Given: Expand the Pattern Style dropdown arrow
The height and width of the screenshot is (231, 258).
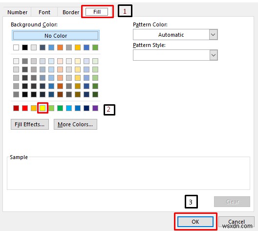Looking at the screenshot, I should [x=213, y=55].
